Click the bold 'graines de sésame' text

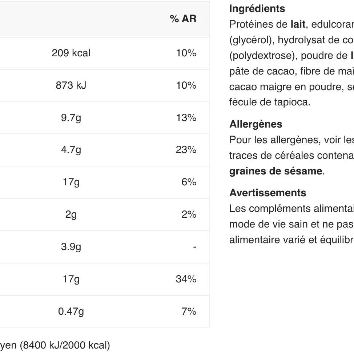275,171
